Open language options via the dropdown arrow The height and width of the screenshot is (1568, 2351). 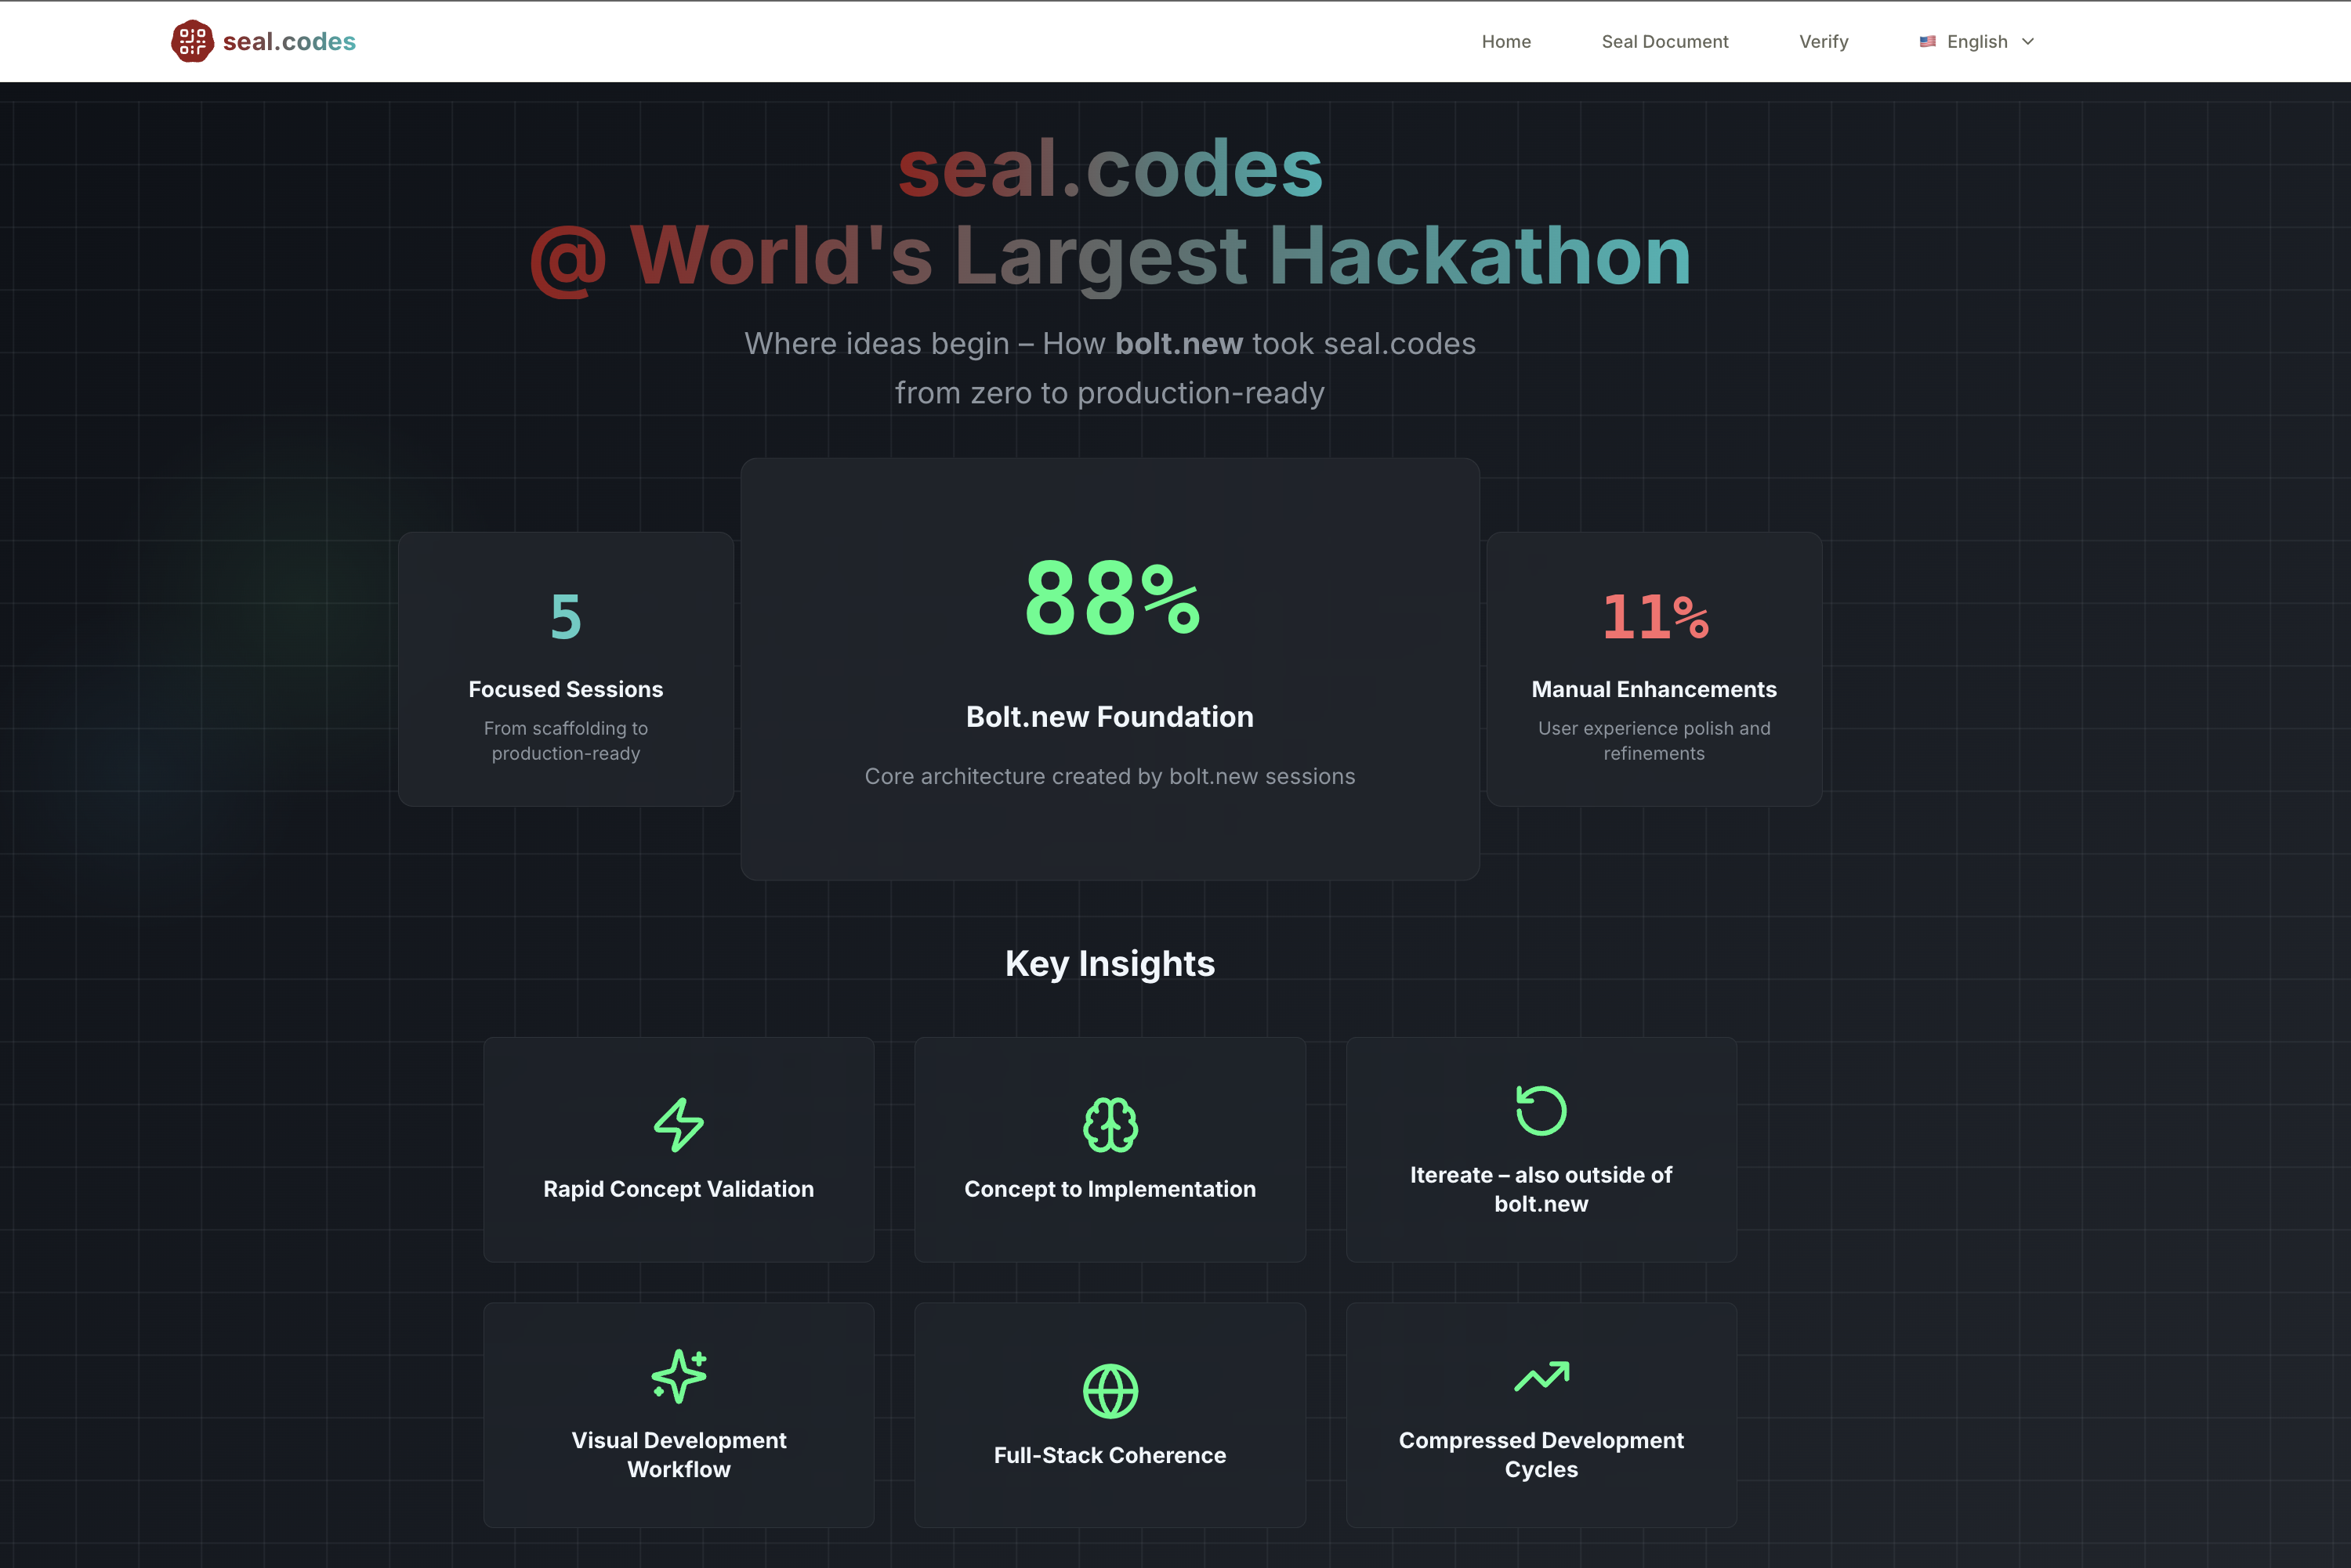[x=2028, y=42]
